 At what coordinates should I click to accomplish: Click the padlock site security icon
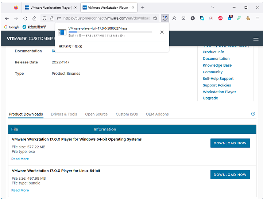coord(52,18)
